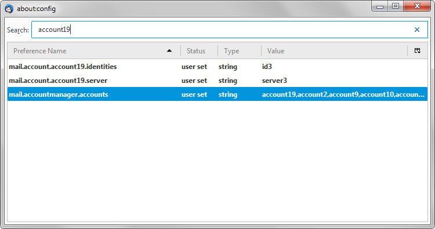Close the about:config window
Viewport: 435px width, 229px height.
pos(417,6)
